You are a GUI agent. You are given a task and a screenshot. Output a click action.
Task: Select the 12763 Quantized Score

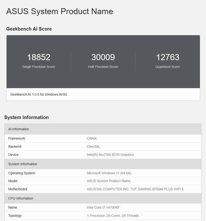(168, 57)
